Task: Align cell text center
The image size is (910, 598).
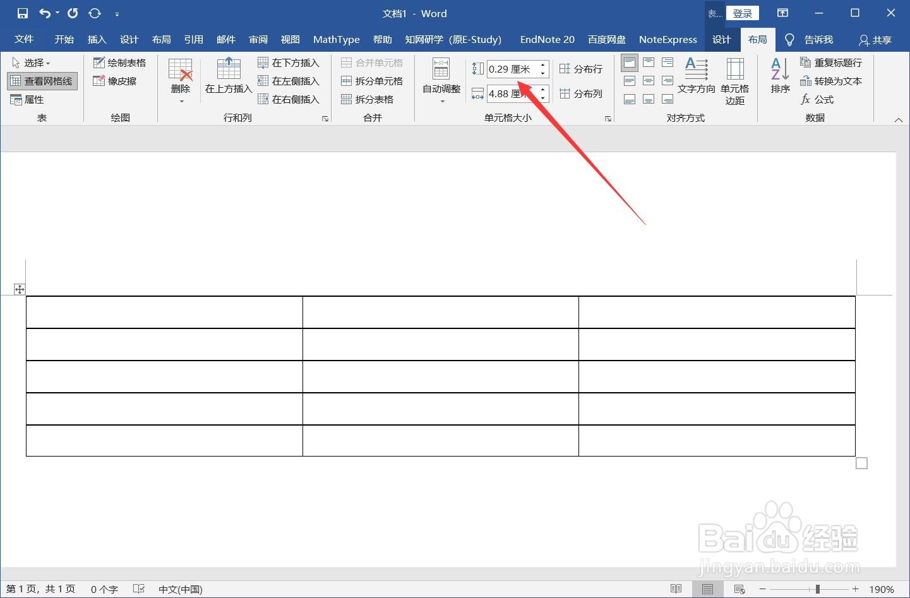Action: point(649,81)
